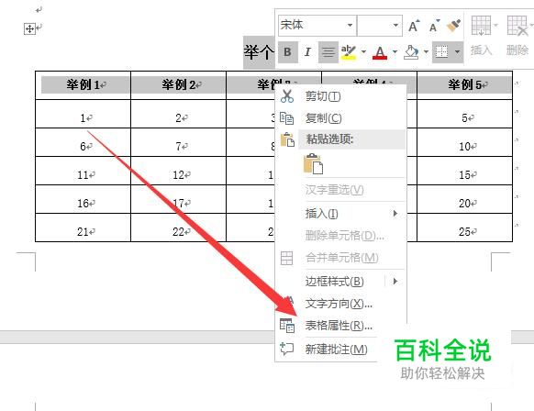Image resolution: width=534 pixels, height=411 pixels.
Task: Decrease font size with small A icon
Action: coord(434,26)
